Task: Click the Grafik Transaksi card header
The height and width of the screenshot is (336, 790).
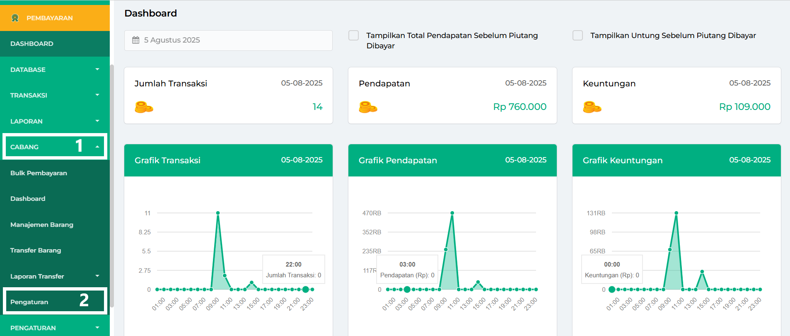Action: click(228, 160)
